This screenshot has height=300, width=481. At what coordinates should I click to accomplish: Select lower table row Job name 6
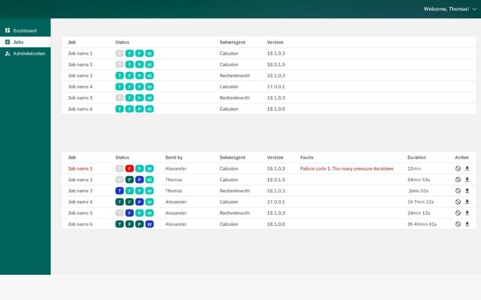pos(269,224)
